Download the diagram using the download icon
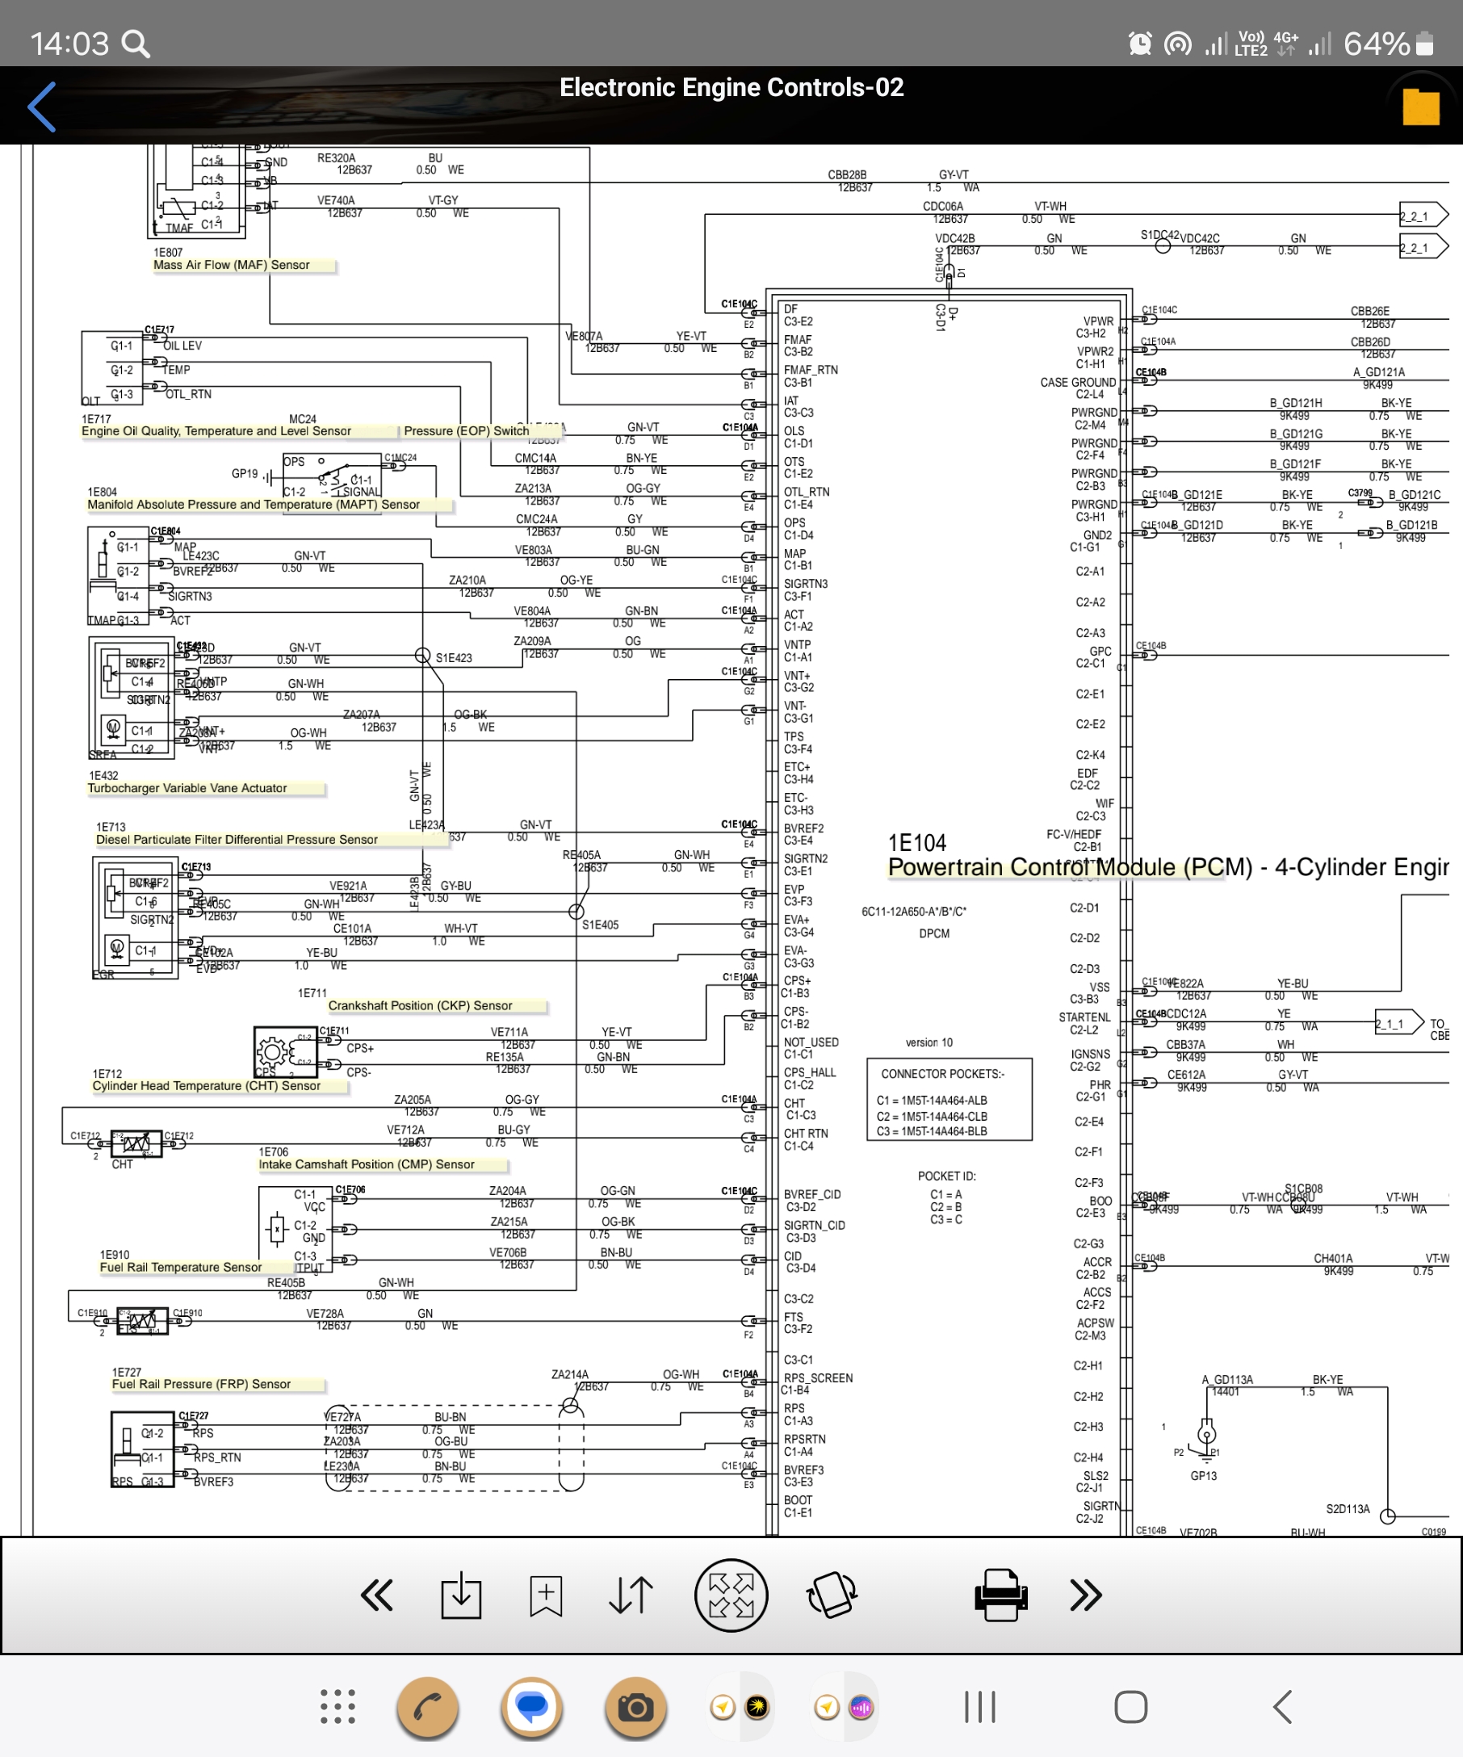This screenshot has height=1757, width=1463. [x=461, y=1595]
